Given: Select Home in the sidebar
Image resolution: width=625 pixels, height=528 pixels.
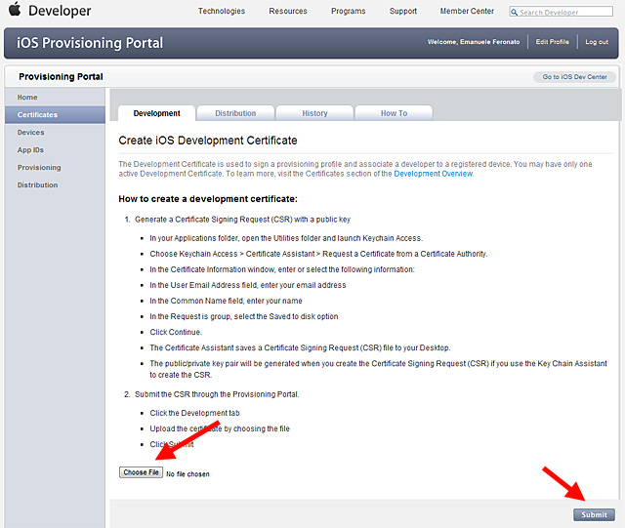Looking at the screenshot, I should (27, 98).
